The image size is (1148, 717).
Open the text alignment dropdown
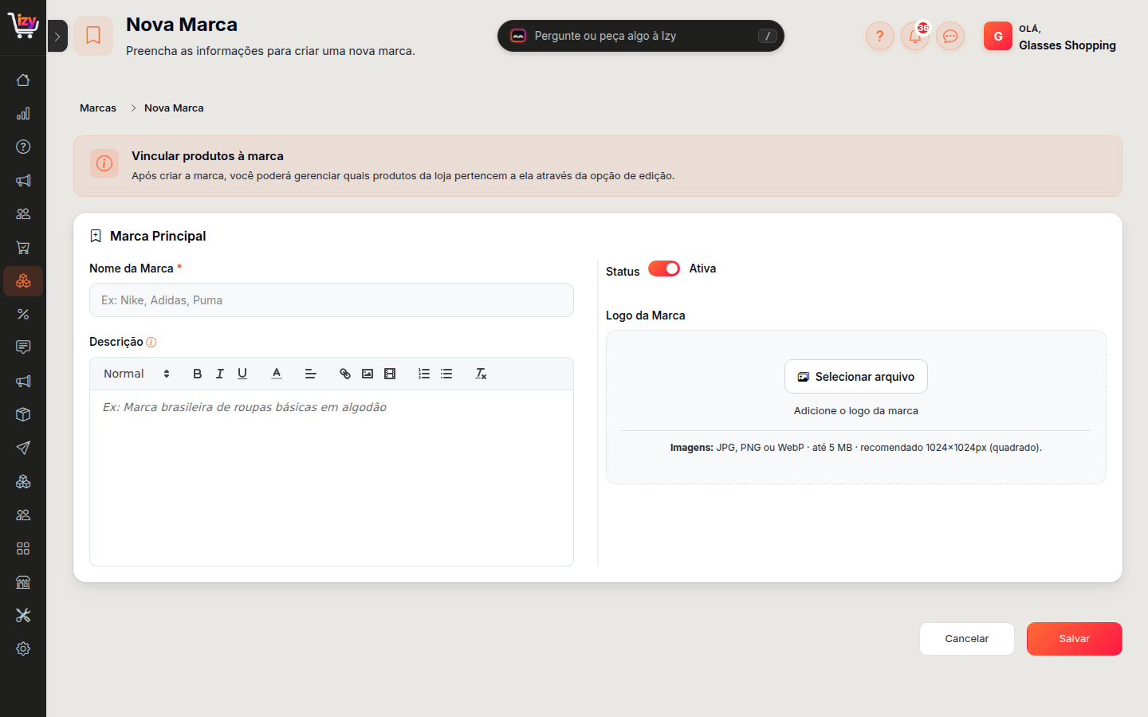[x=311, y=374]
